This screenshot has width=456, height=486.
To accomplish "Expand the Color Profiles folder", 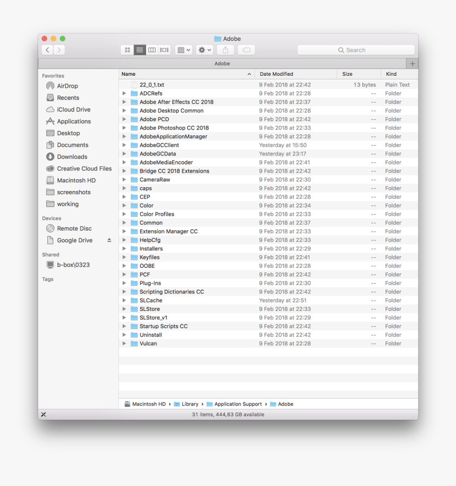I will coord(124,214).
